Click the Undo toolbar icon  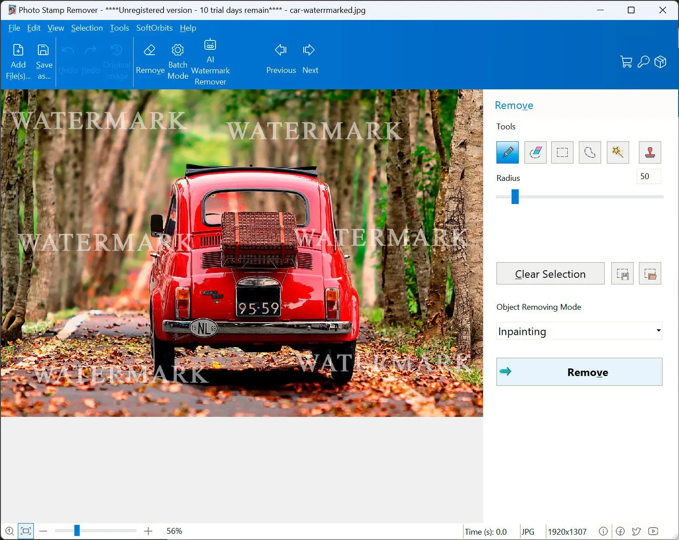[68, 60]
